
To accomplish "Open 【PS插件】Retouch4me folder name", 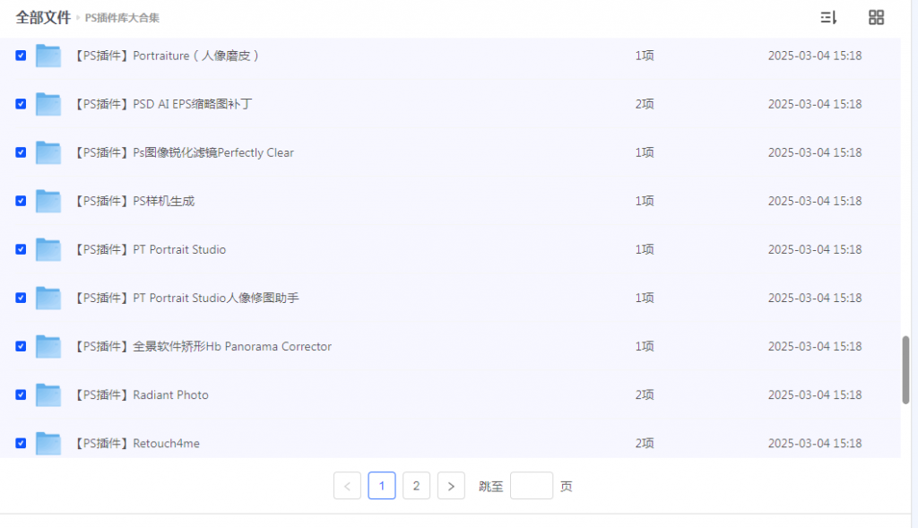I will point(136,443).
